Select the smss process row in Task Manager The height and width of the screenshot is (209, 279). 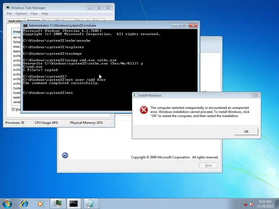coord(17,47)
